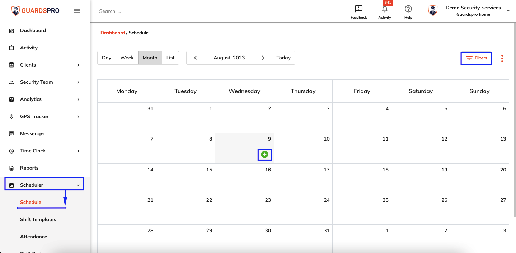This screenshot has width=516, height=253.
Task: Switch to List view
Action: 170,58
